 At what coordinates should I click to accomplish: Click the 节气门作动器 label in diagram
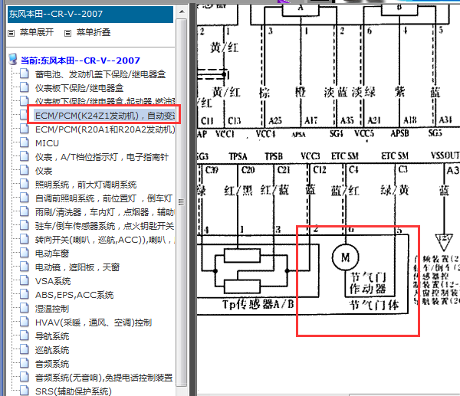(x=368, y=283)
